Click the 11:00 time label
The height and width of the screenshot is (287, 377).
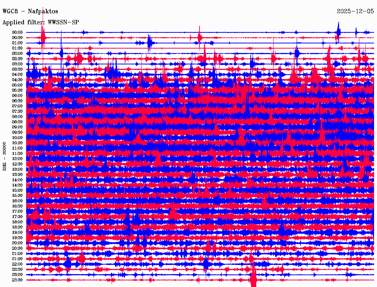tap(17, 148)
